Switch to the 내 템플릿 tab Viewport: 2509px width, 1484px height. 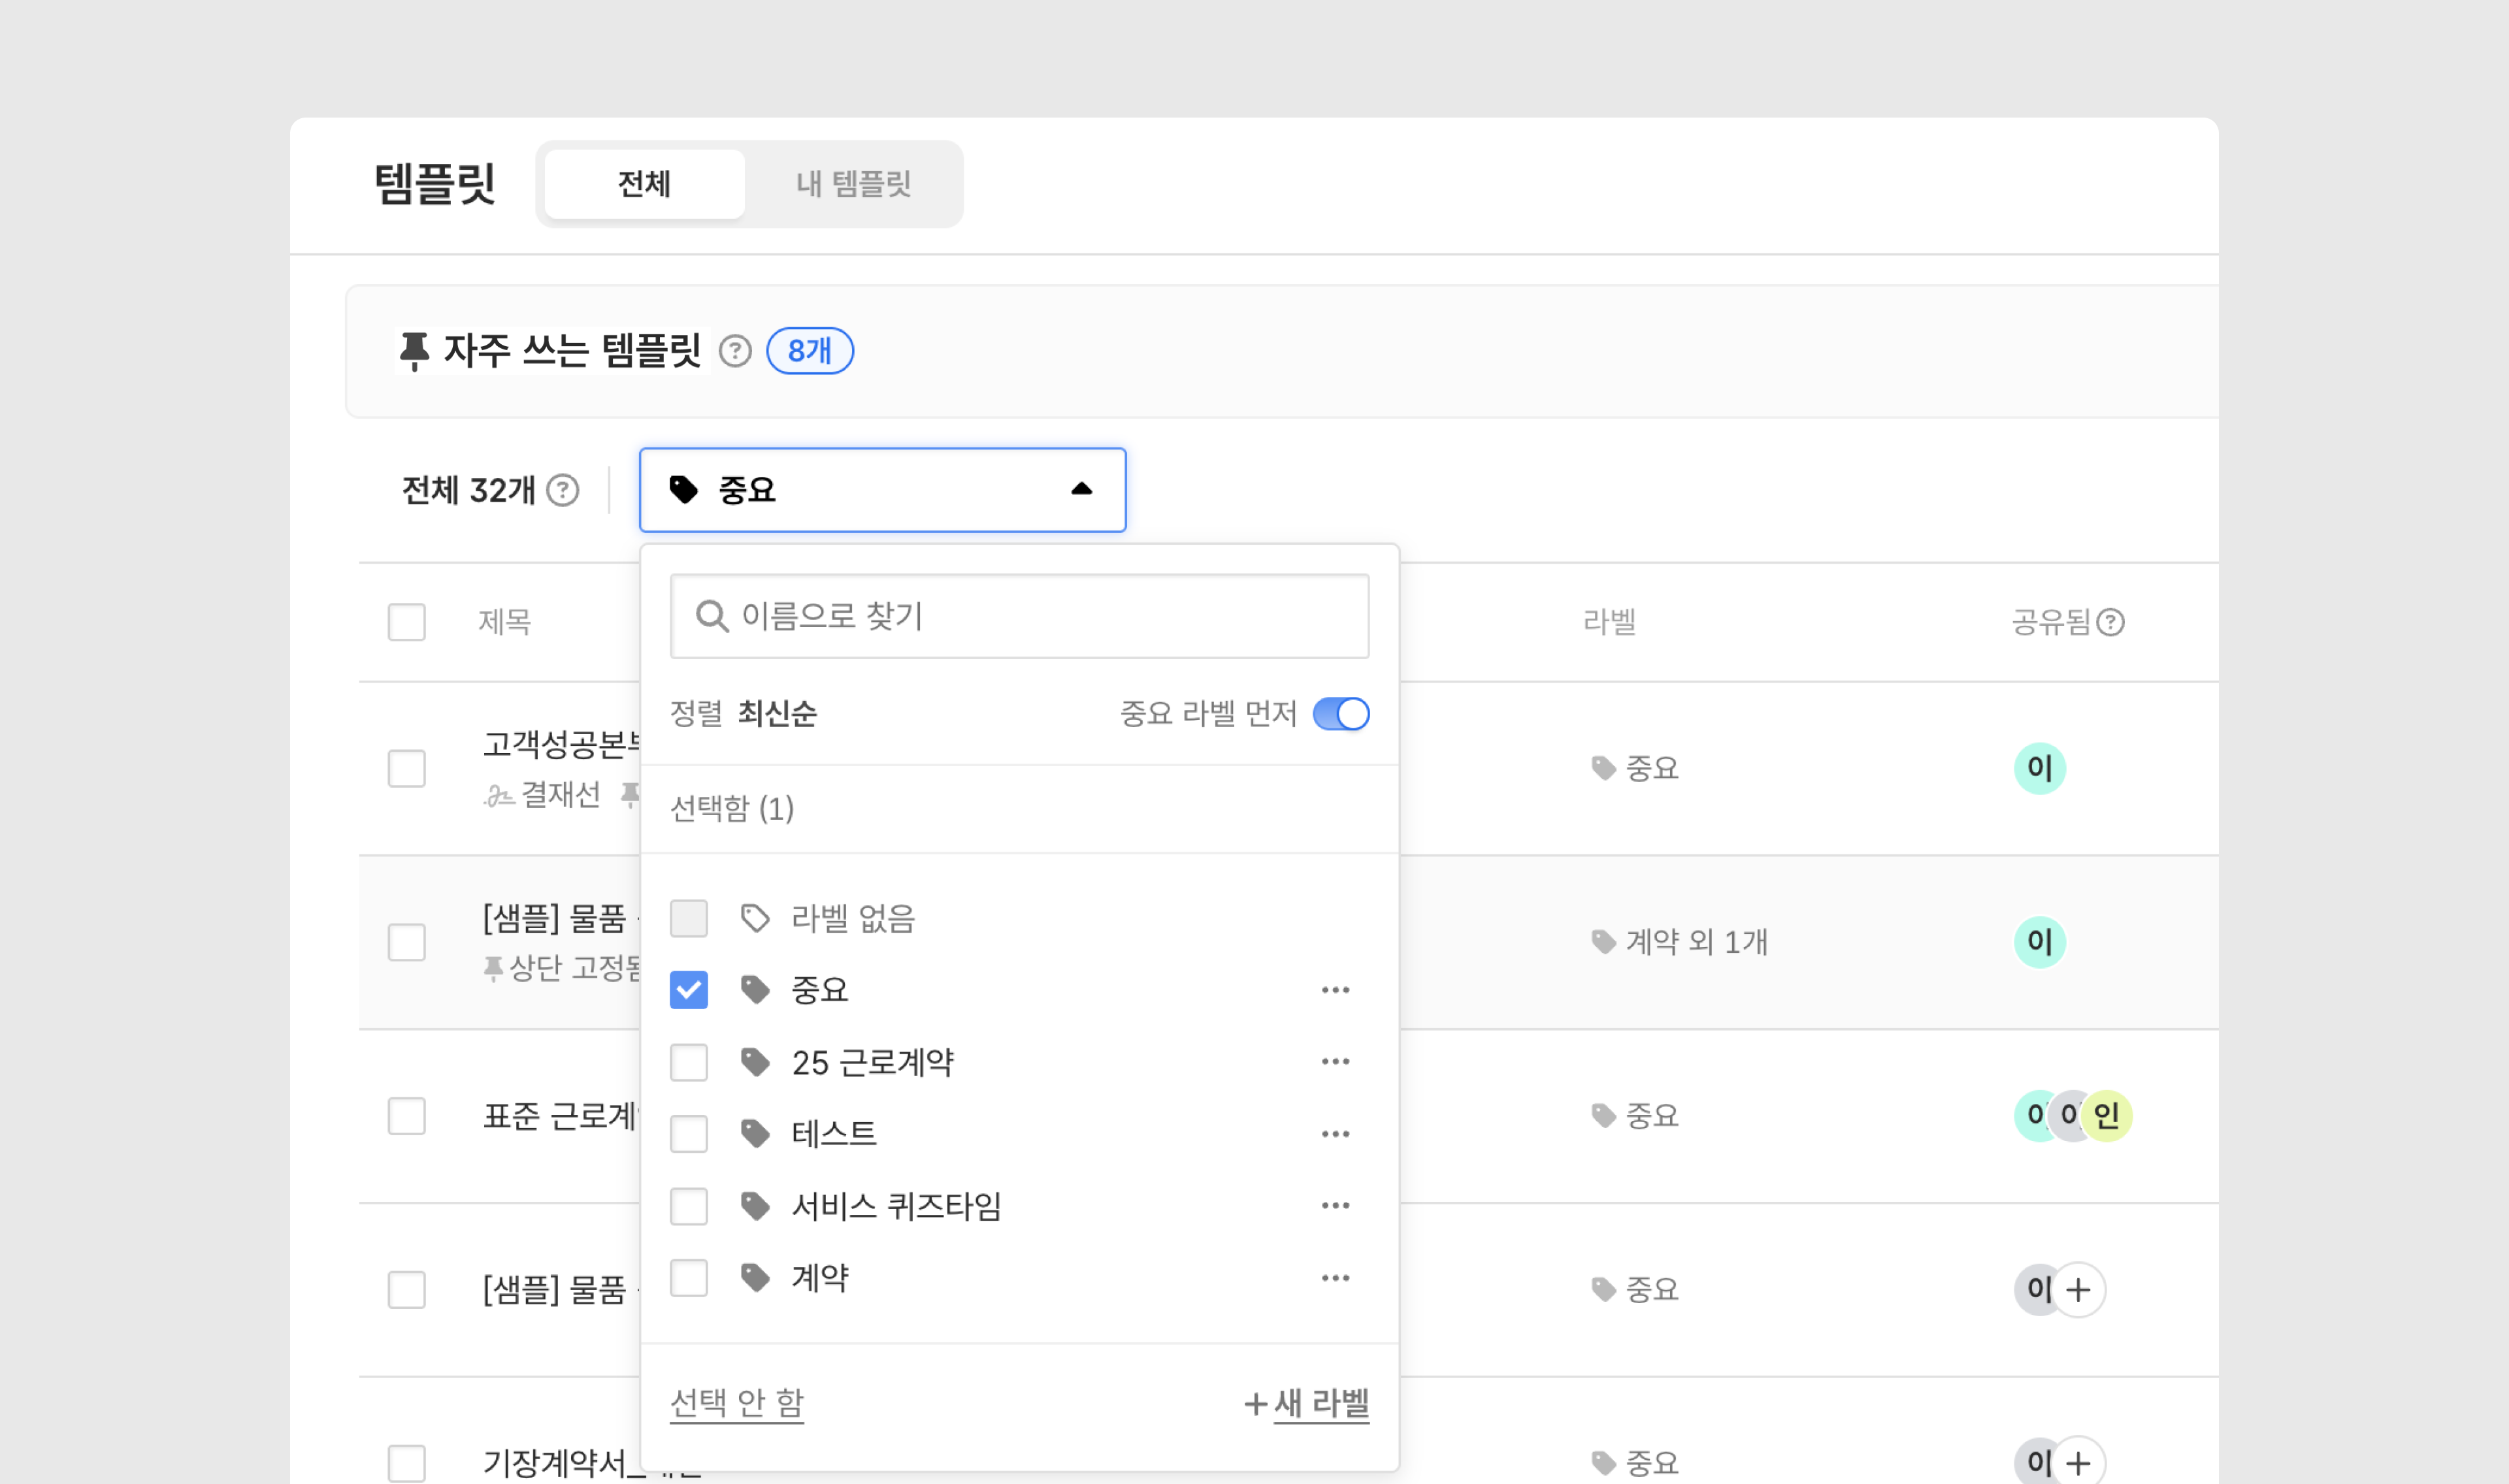tap(853, 184)
